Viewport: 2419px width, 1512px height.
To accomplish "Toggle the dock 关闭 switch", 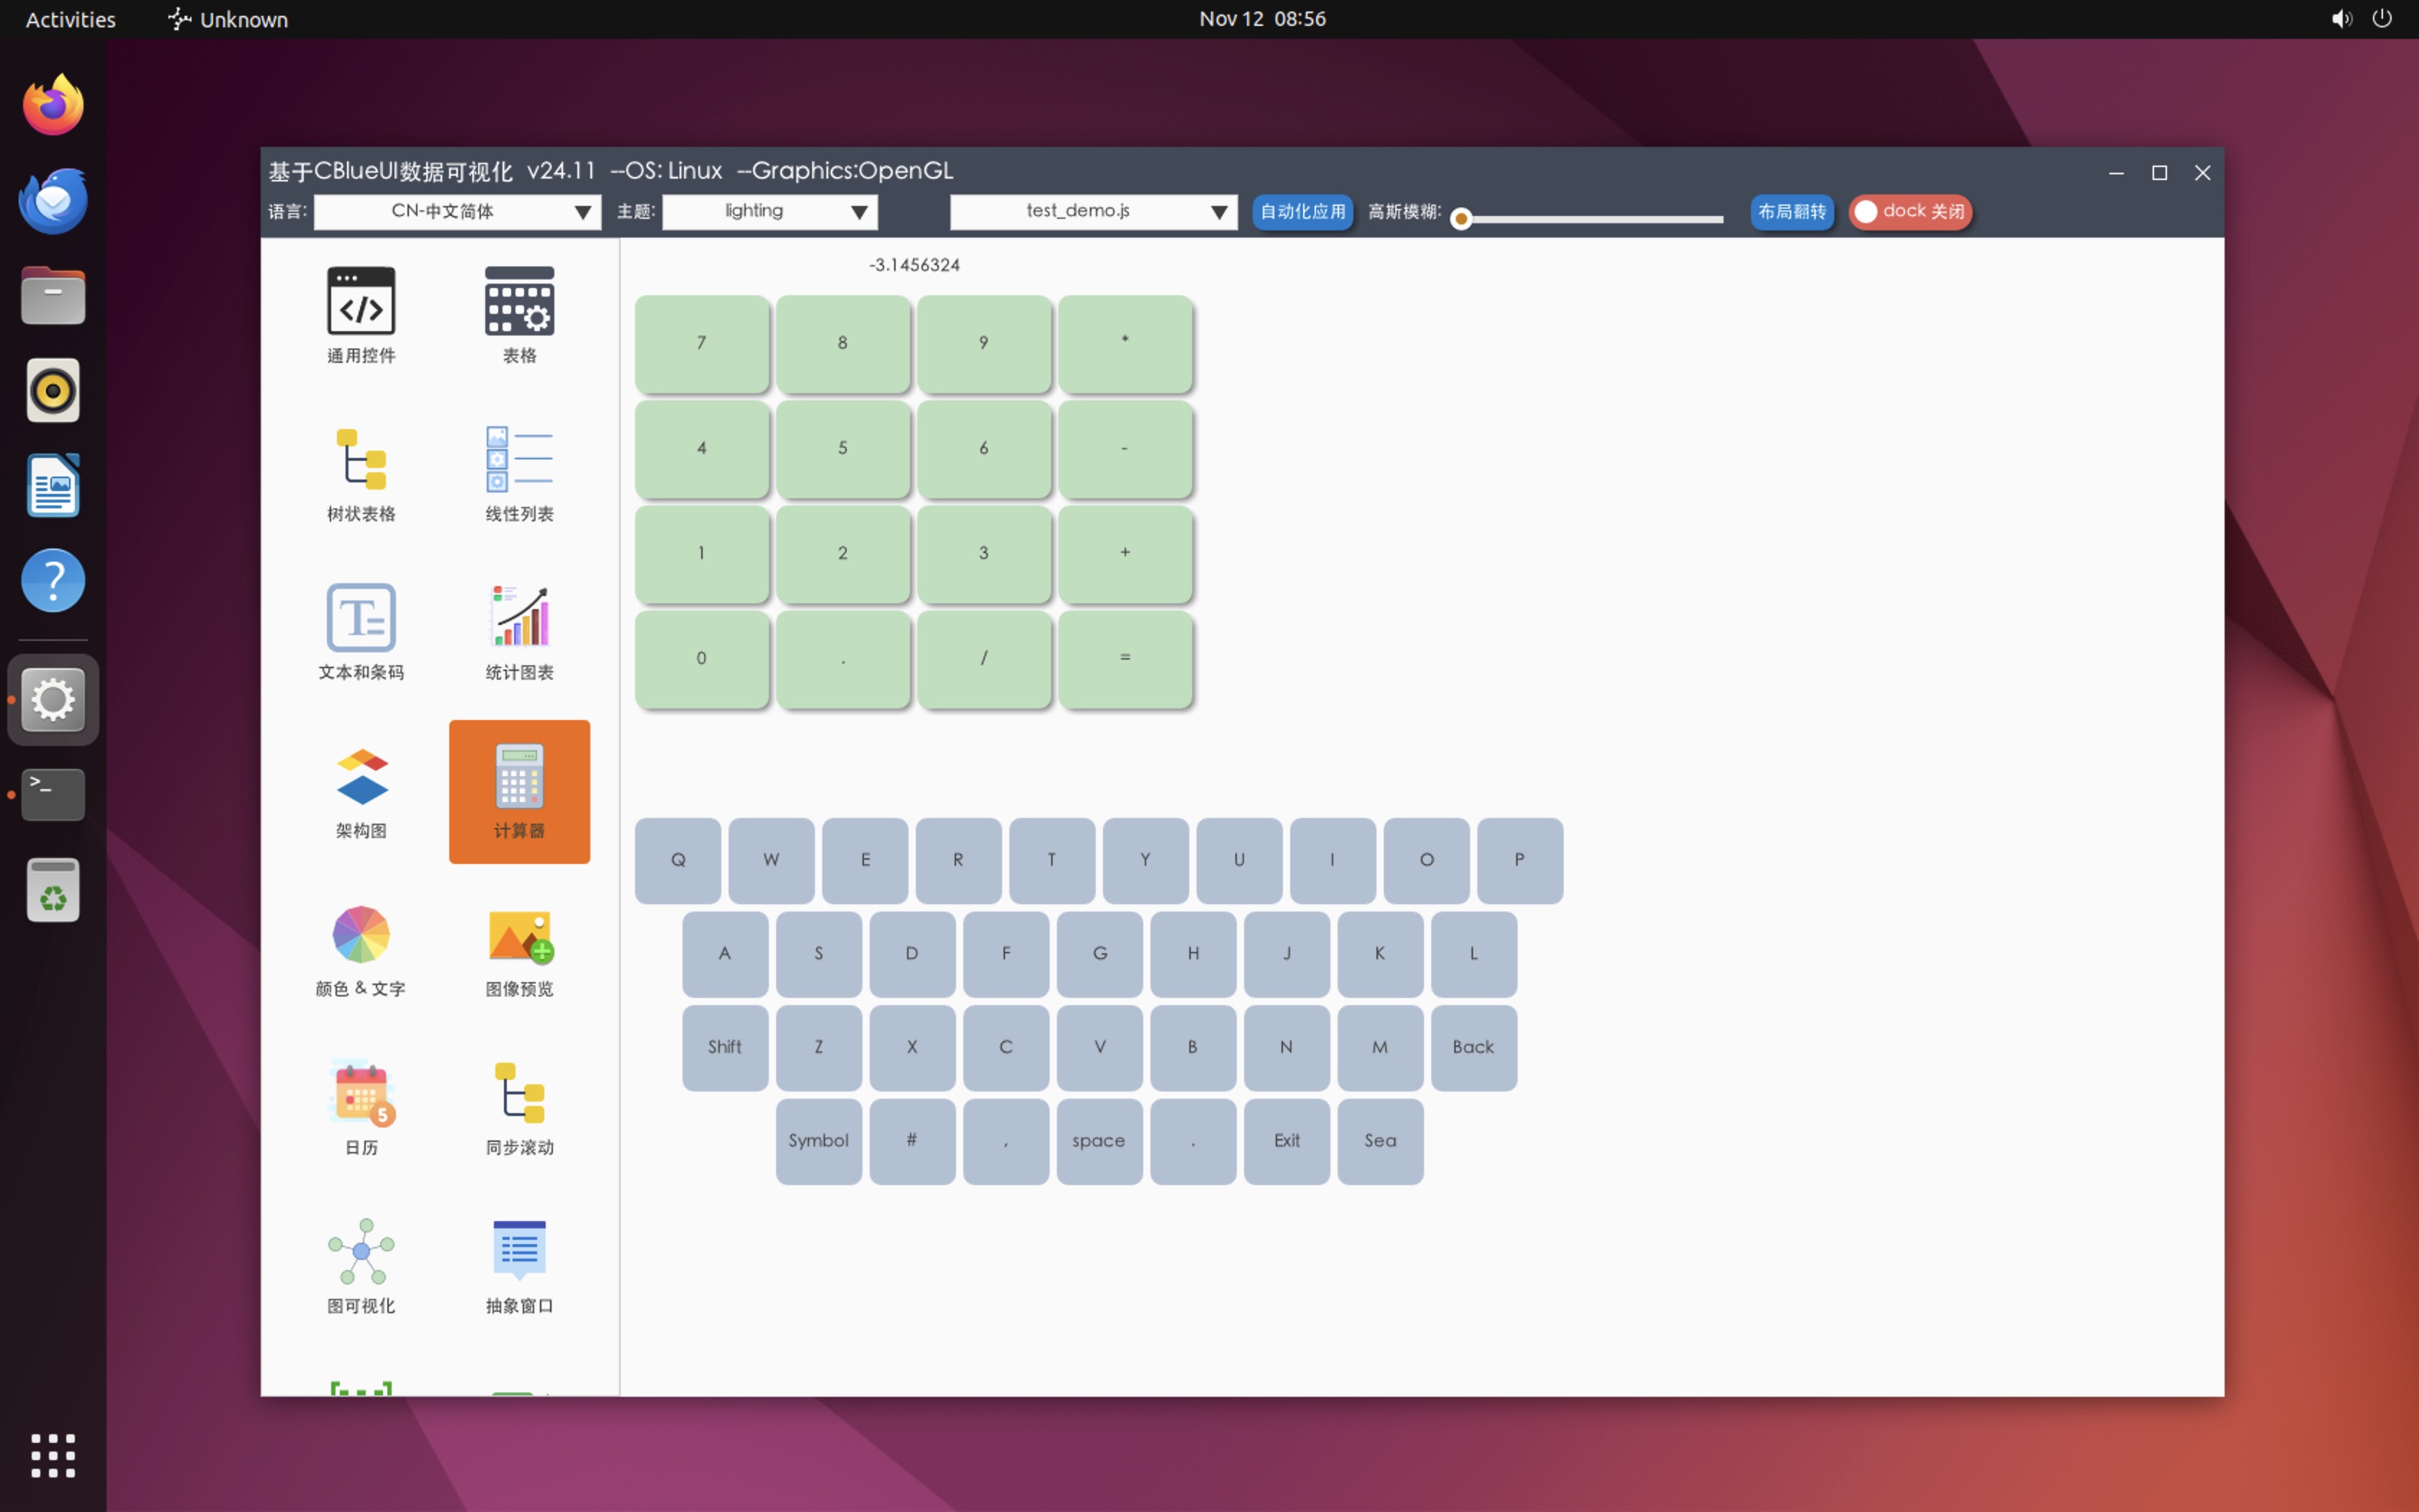I will tap(1909, 212).
